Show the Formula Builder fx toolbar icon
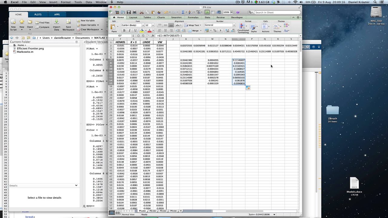This screenshot has width=388, height=218. coord(207,12)
